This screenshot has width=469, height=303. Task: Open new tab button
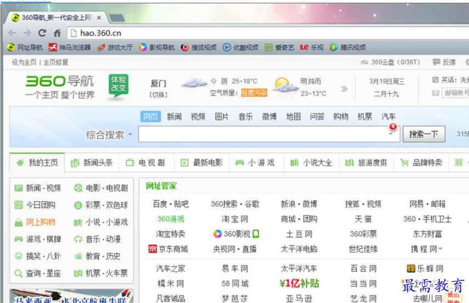coord(117,18)
